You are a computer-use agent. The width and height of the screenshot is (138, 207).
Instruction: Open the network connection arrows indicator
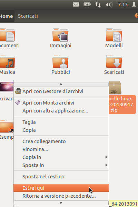[x=98, y=4]
